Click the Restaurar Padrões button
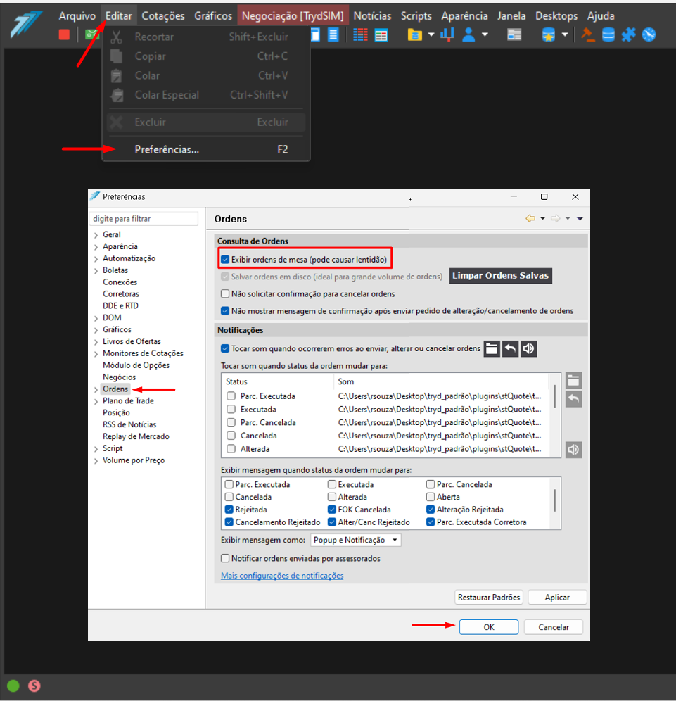Screen dimensions: 676x701 [489, 598]
